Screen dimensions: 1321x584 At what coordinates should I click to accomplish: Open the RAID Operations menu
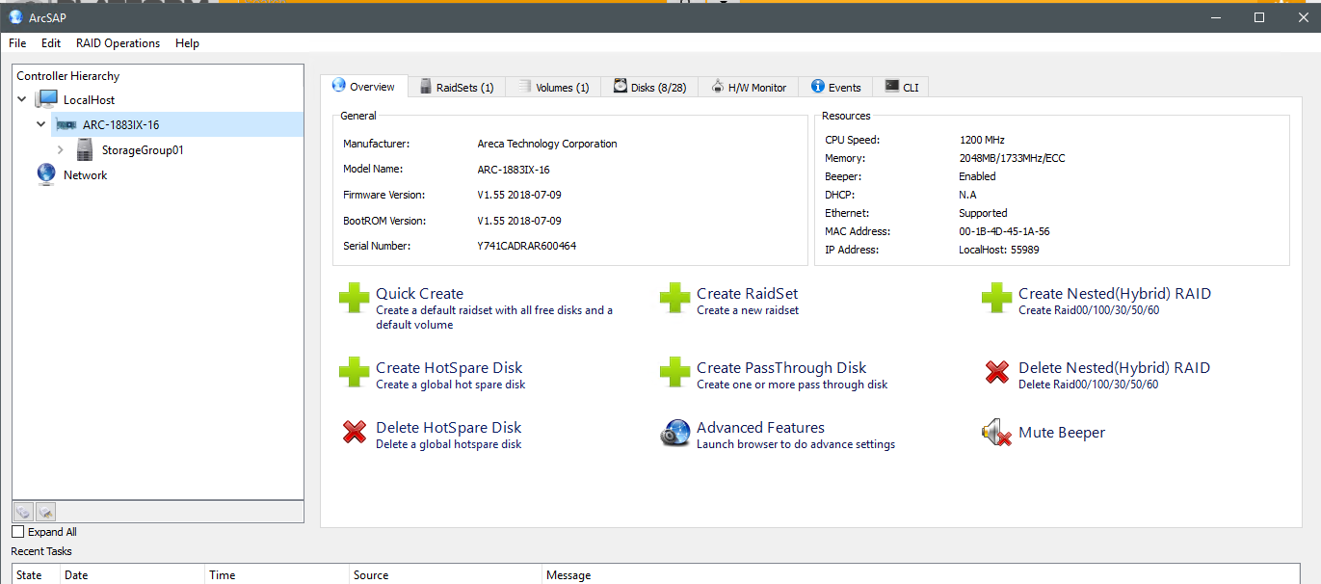[118, 43]
